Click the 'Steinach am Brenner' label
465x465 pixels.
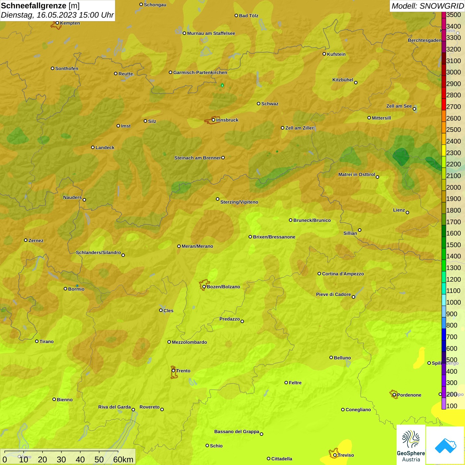point(198,158)
